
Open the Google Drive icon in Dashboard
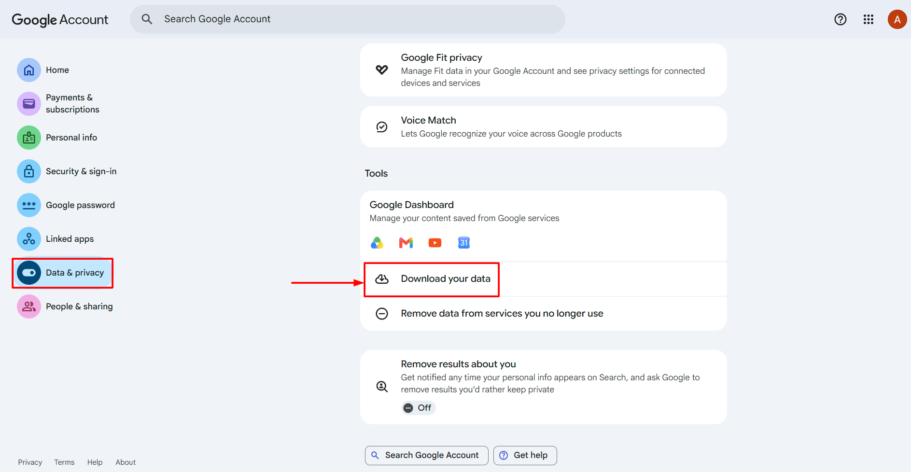coord(377,243)
